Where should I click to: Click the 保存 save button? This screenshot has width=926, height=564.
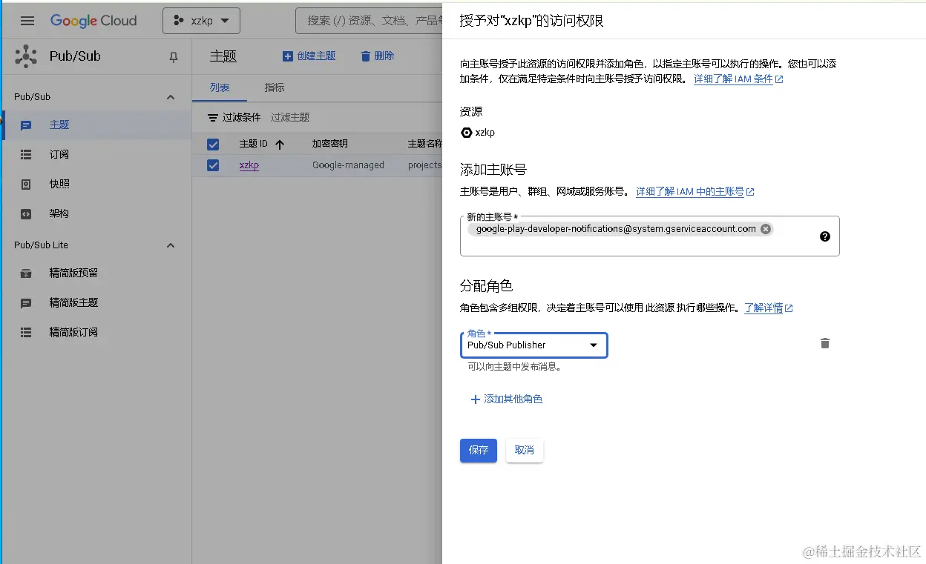[x=479, y=451]
